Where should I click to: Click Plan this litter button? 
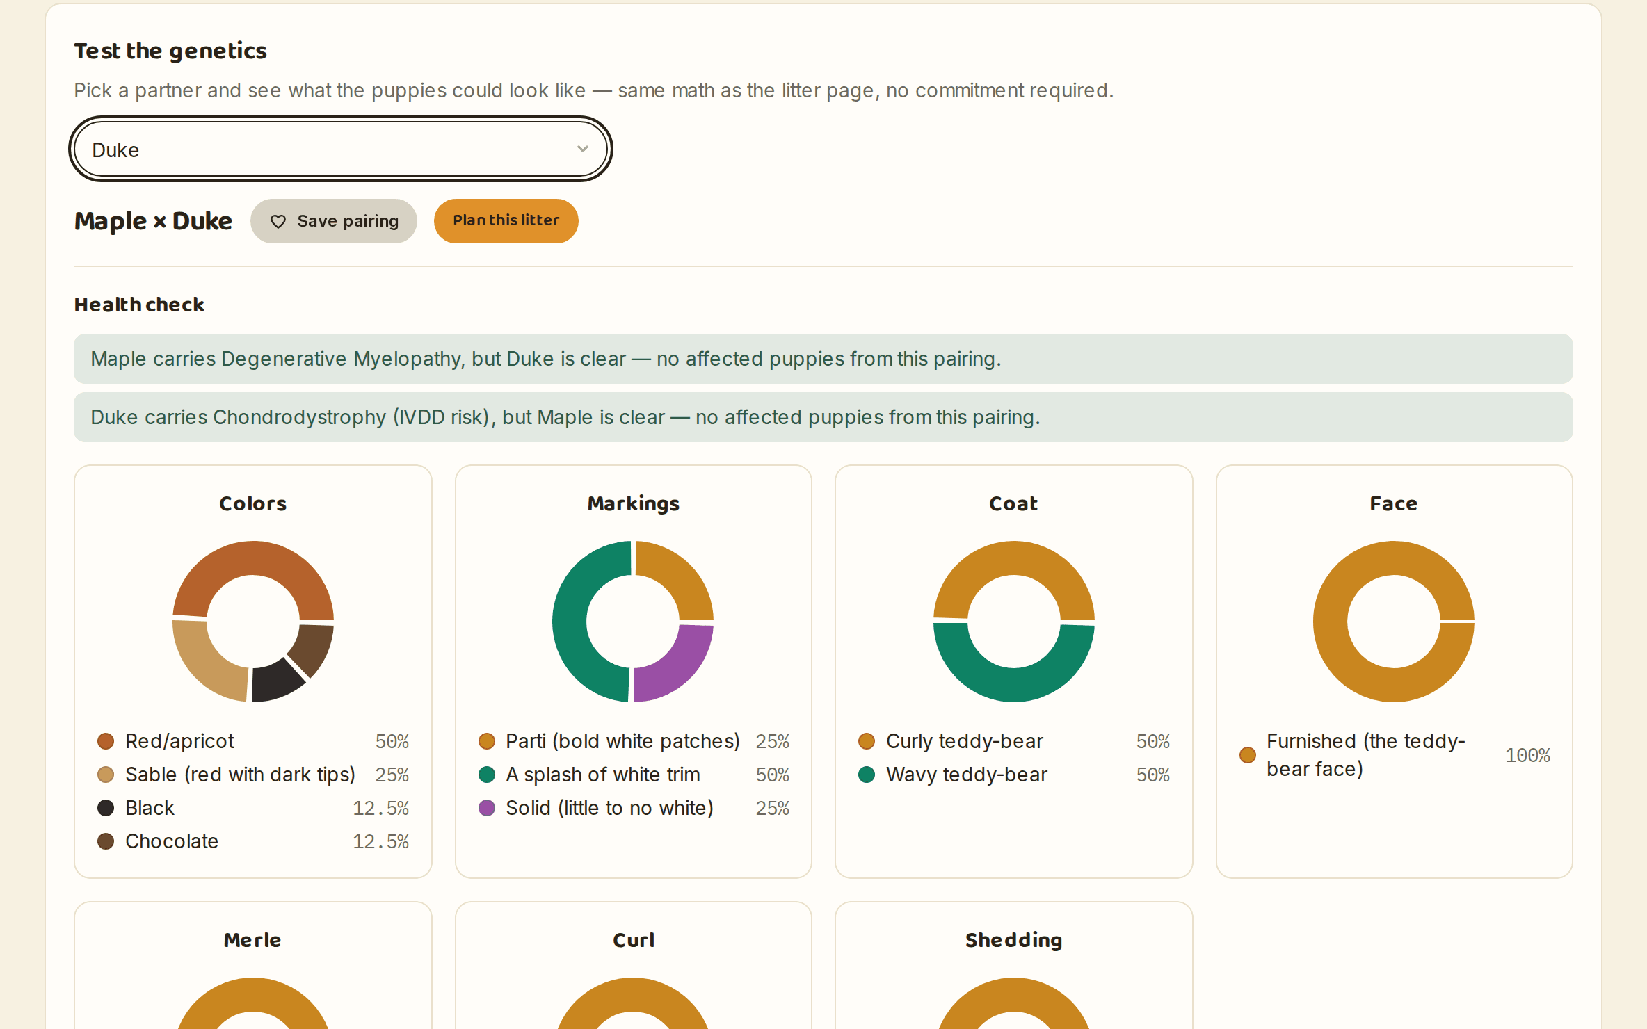[x=506, y=221]
